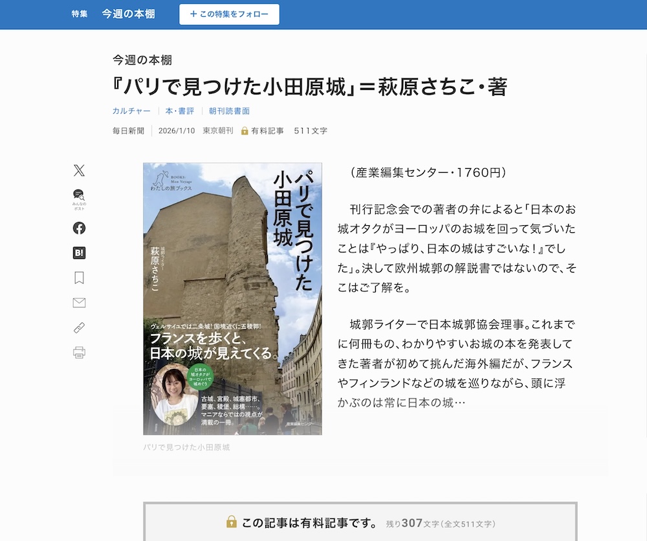Click the book cover image
647x541 pixels.
tap(232, 299)
